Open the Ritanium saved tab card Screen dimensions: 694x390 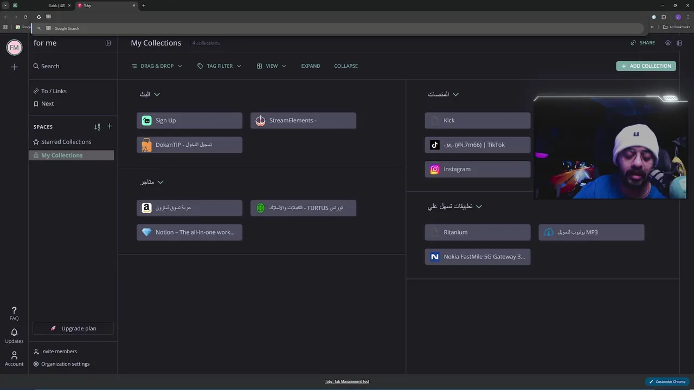(477, 232)
